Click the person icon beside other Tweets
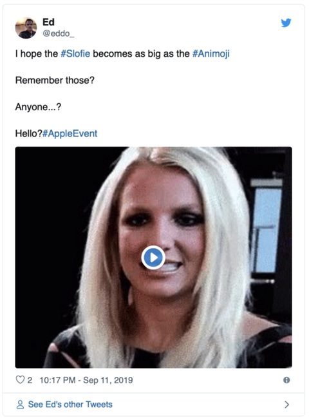 [20, 404]
